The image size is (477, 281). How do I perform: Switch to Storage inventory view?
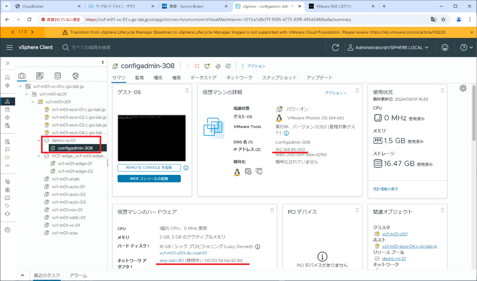(x=58, y=76)
